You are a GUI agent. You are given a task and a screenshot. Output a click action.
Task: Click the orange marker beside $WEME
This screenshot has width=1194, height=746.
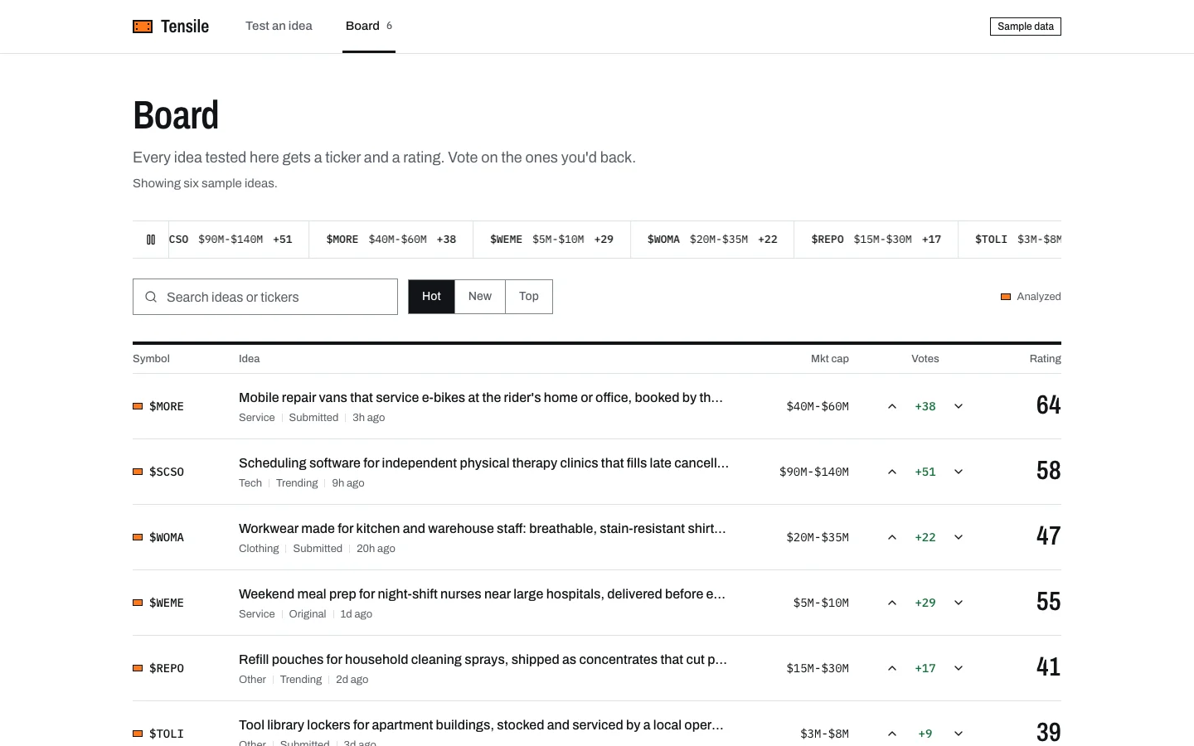pos(138,603)
